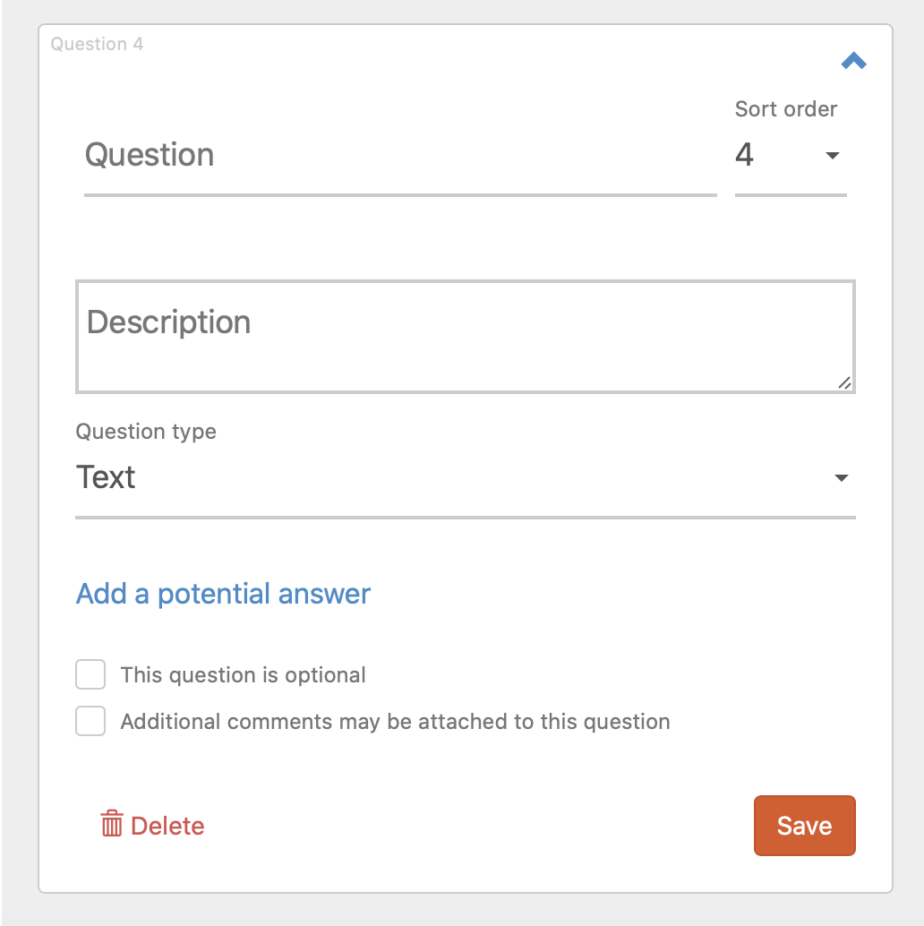Image resolution: width=924 pixels, height=926 pixels.
Task: Collapse Question 4 using the blue chevron
Action: coord(853,61)
